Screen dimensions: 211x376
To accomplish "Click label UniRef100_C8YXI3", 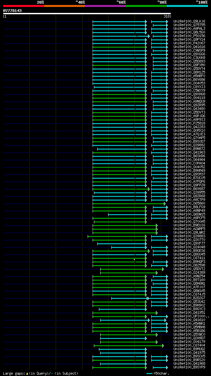I will (189, 87).
